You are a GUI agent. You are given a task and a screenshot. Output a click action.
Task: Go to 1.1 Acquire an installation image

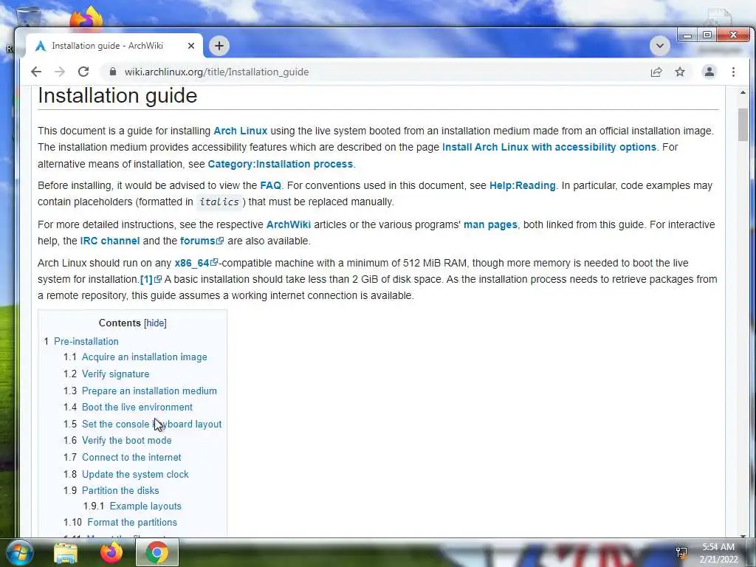pyautogui.click(x=144, y=357)
